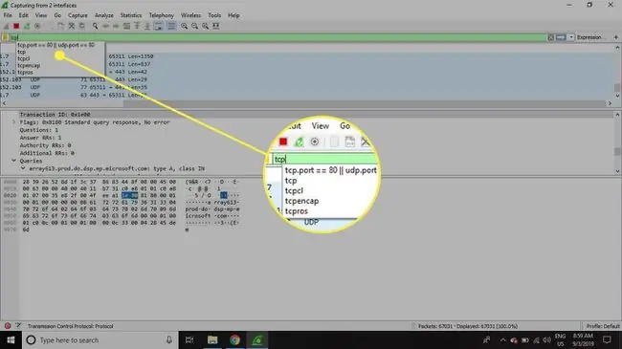Open the Statistics menu
The image size is (622, 349).
tap(130, 15)
